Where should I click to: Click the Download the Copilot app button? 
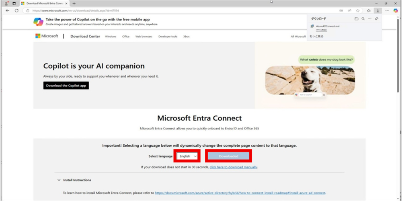66,86
